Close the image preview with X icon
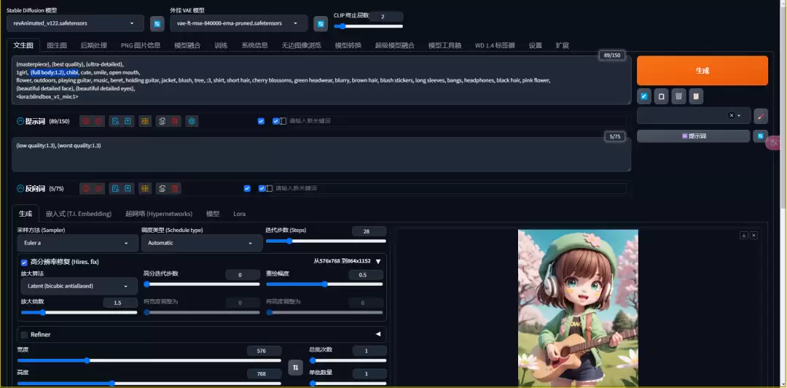787x388 pixels. coord(754,236)
